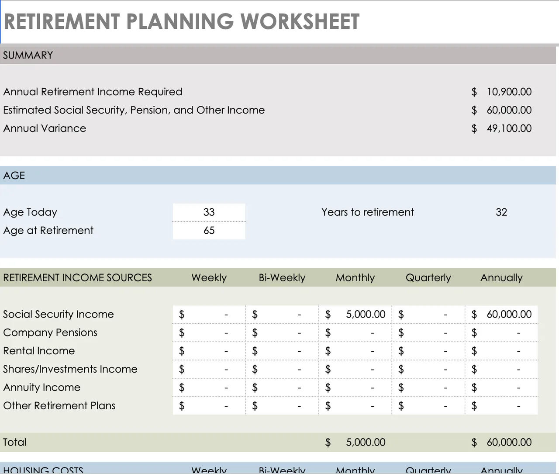Select Rental Income quarterly cell
The height and width of the screenshot is (474, 559).
click(428, 351)
